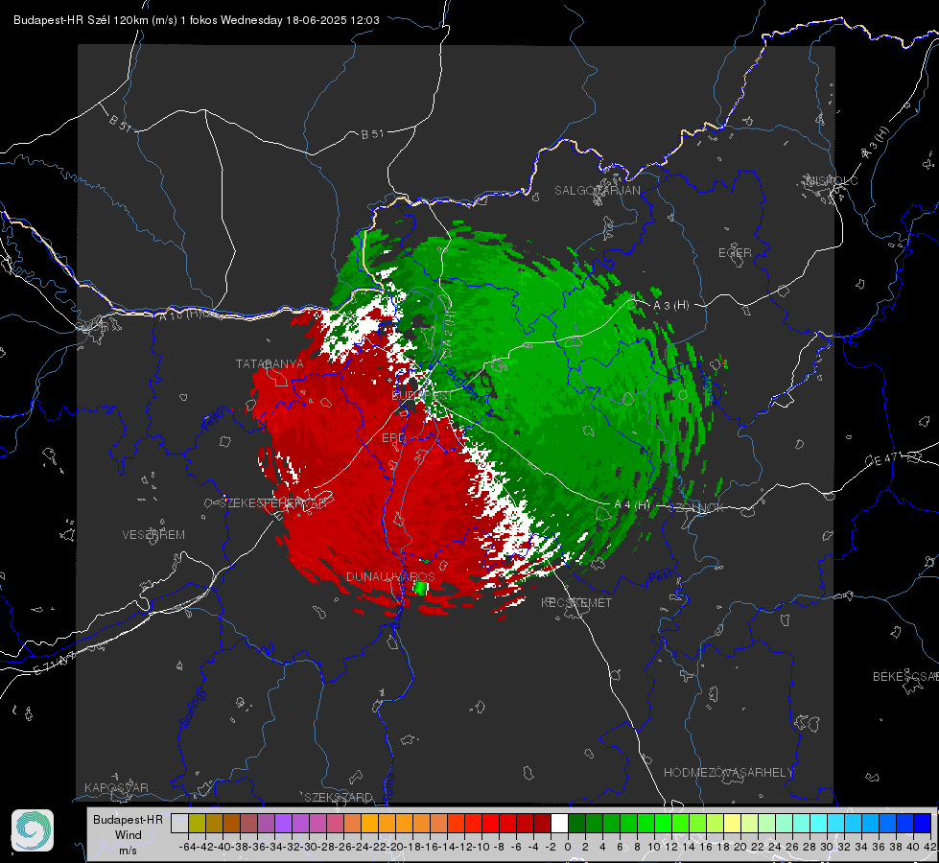Click the EGER city label

735,253
